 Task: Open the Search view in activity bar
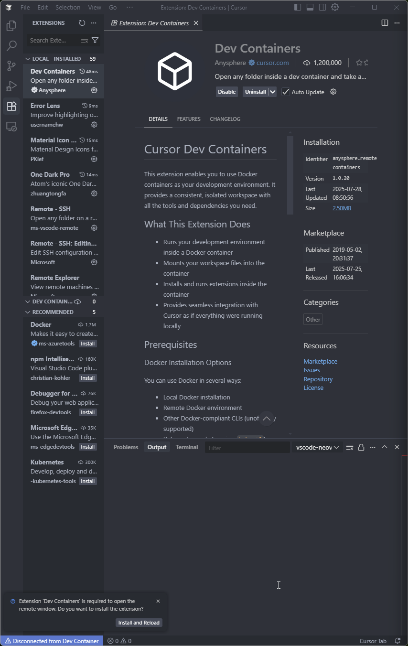[11, 46]
